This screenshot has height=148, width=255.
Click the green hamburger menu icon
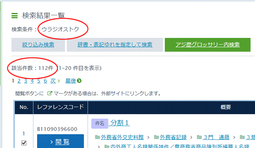14,16
